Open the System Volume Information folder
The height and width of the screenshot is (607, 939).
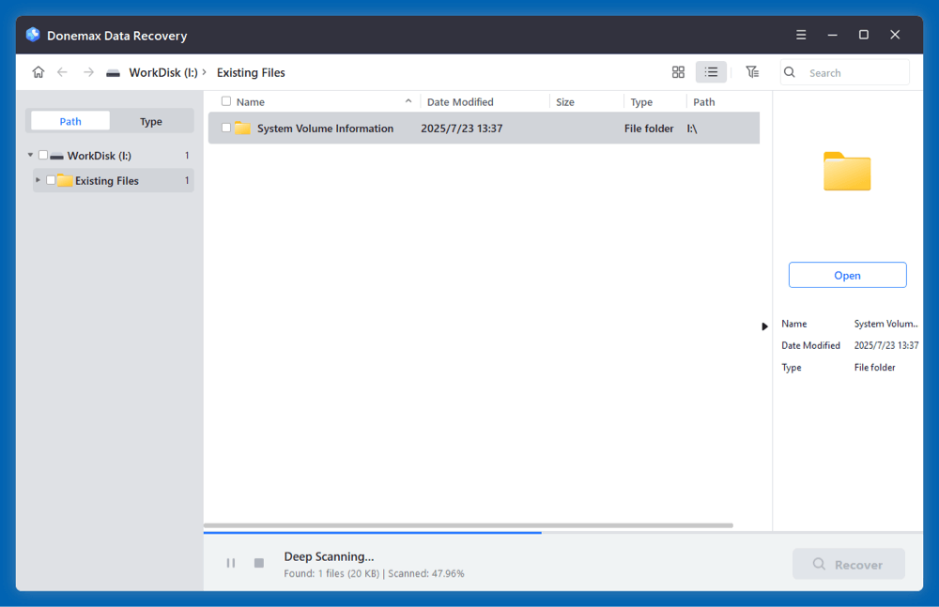(x=847, y=274)
